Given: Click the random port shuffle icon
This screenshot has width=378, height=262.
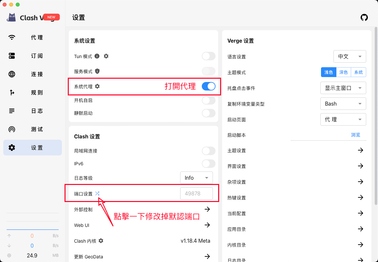Looking at the screenshot, I should [x=97, y=193].
